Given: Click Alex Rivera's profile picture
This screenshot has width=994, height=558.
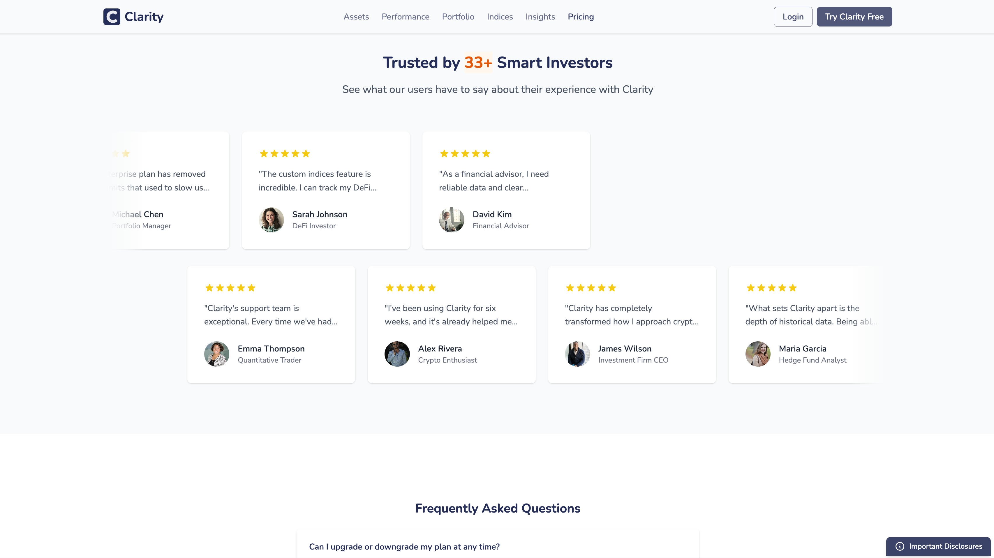Looking at the screenshot, I should click(397, 354).
